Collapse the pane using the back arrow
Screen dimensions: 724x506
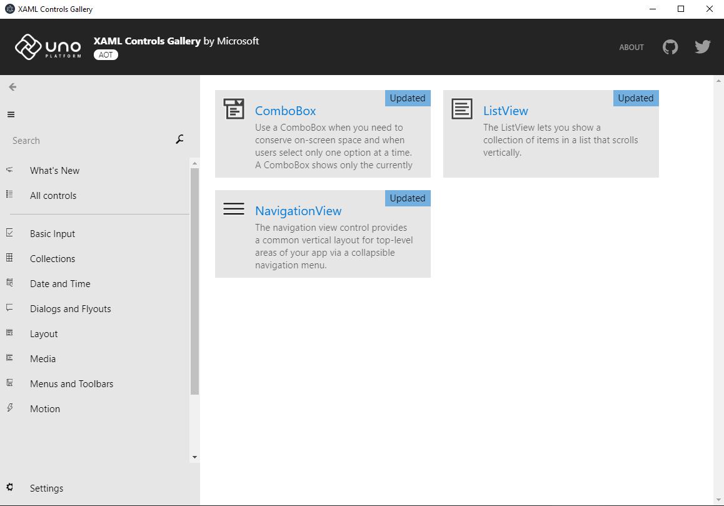(12, 87)
